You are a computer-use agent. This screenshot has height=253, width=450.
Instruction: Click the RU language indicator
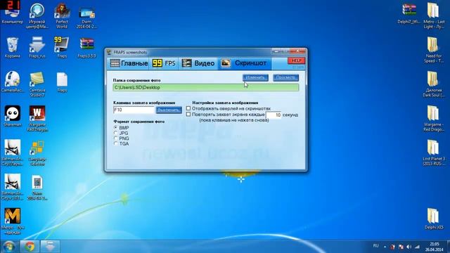pyautogui.click(x=375, y=246)
